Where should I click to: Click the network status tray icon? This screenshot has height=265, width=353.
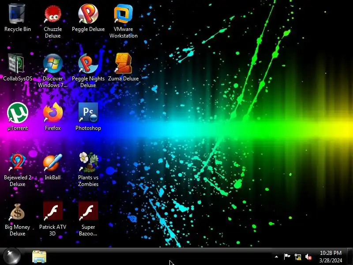[x=297, y=257]
